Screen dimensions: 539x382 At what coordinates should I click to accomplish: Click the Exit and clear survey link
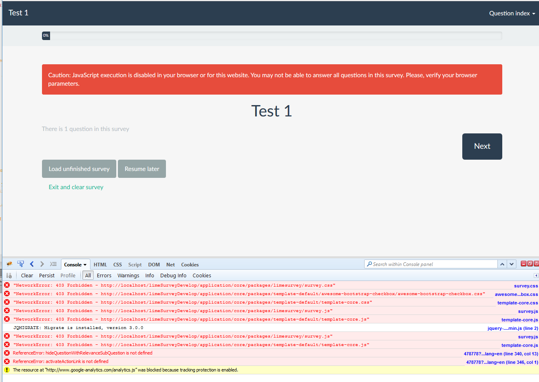(76, 187)
